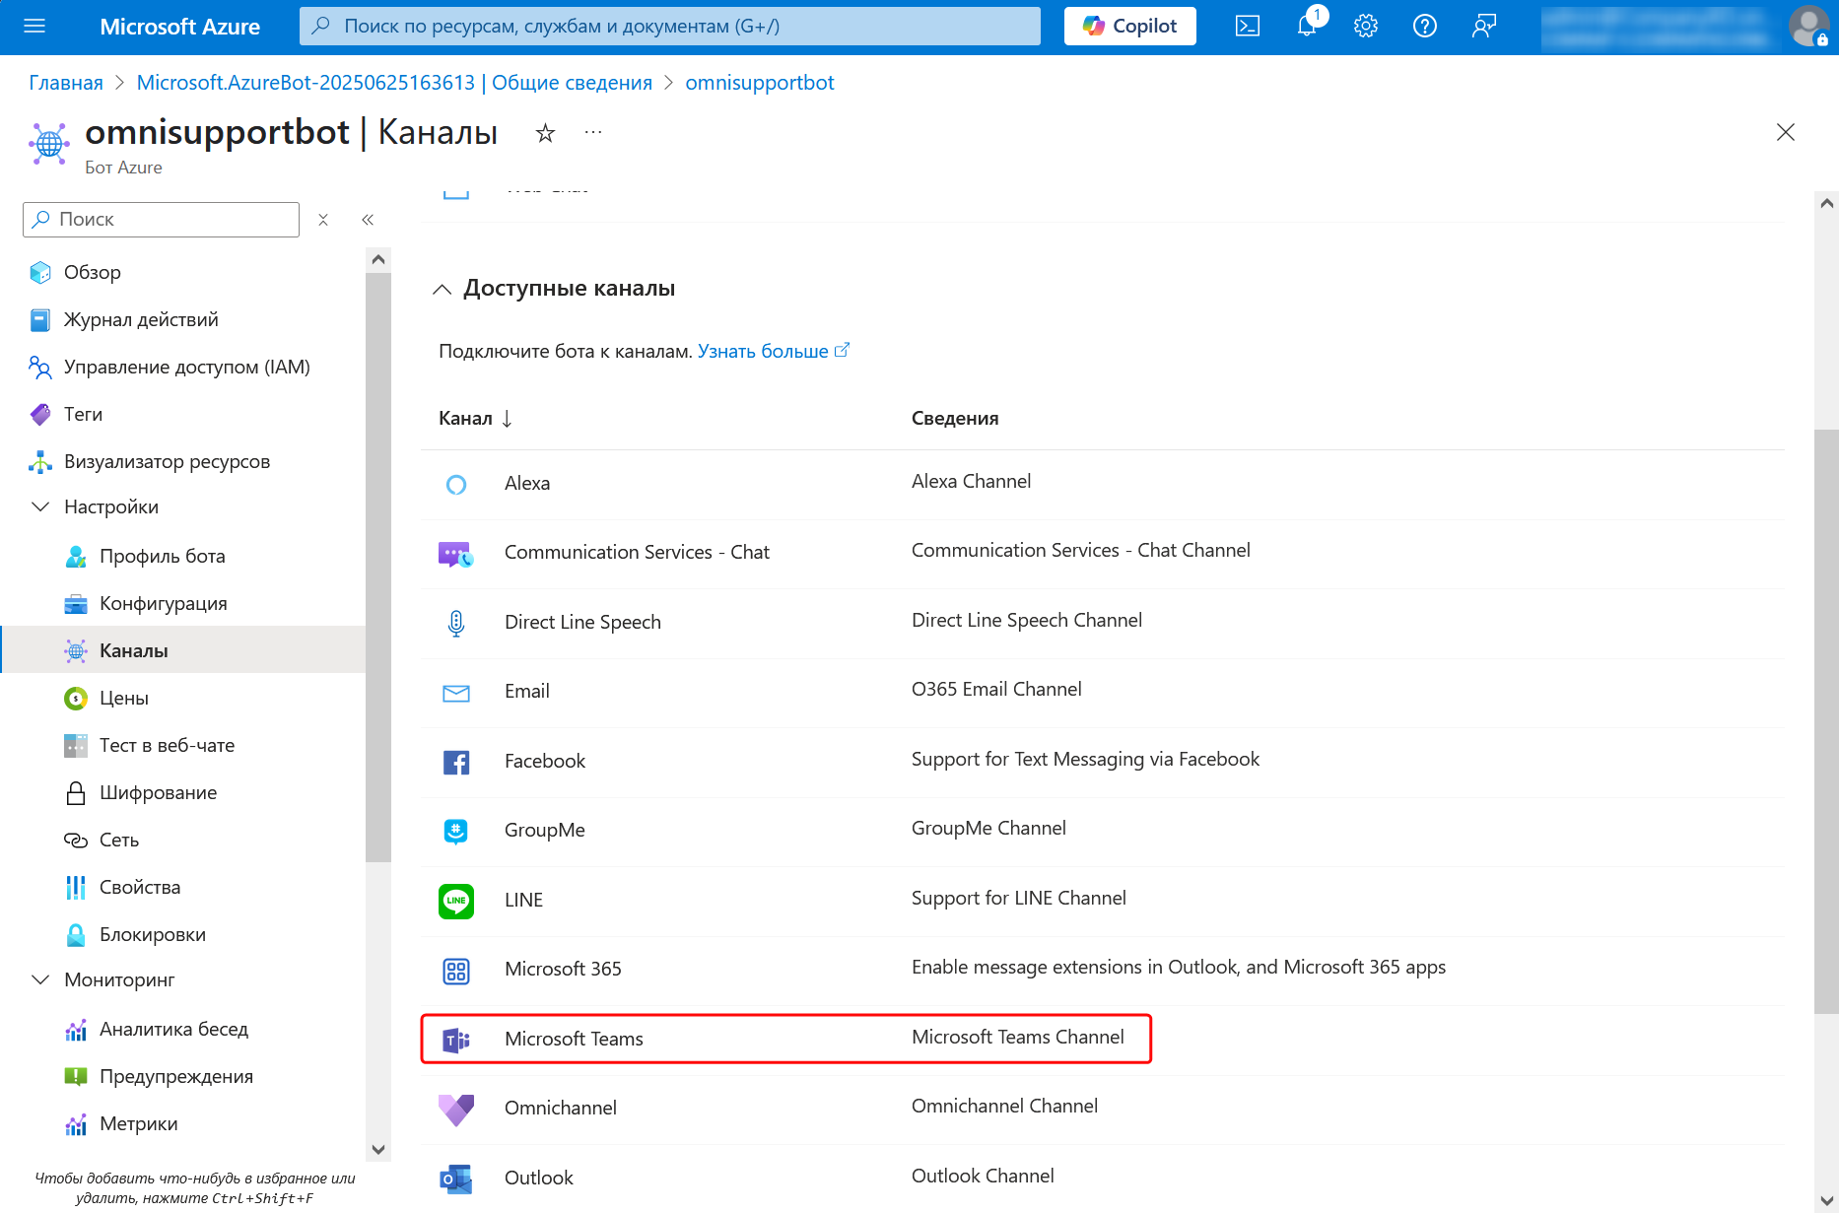
Task: Collapse the Мониторинг section in sidebar
Action: [40, 980]
